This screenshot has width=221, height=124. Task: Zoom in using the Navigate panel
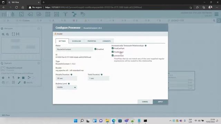click(3, 34)
